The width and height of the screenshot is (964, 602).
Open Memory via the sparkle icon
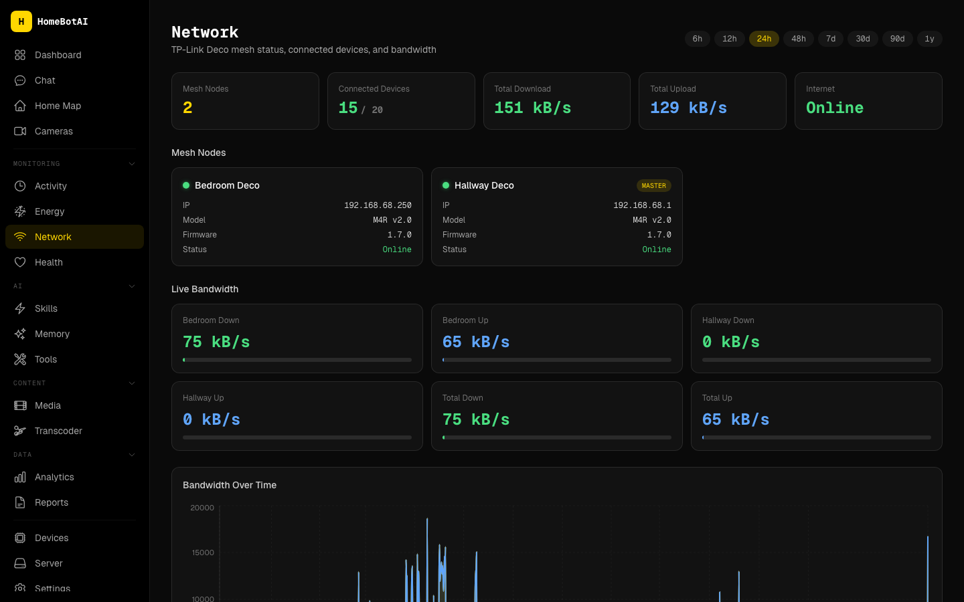point(20,334)
